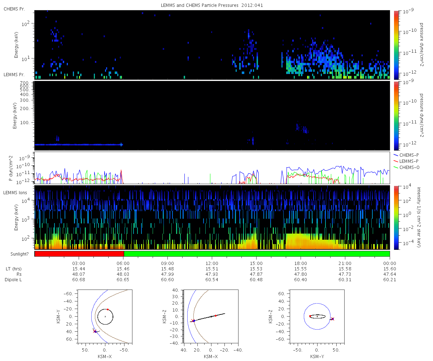Click the green segment of the Sunlight bar

coord(257,254)
